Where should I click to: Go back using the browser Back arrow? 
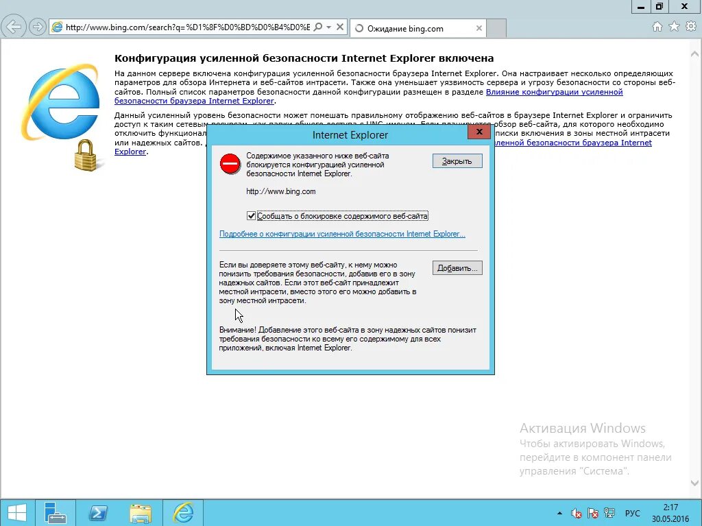tap(14, 27)
